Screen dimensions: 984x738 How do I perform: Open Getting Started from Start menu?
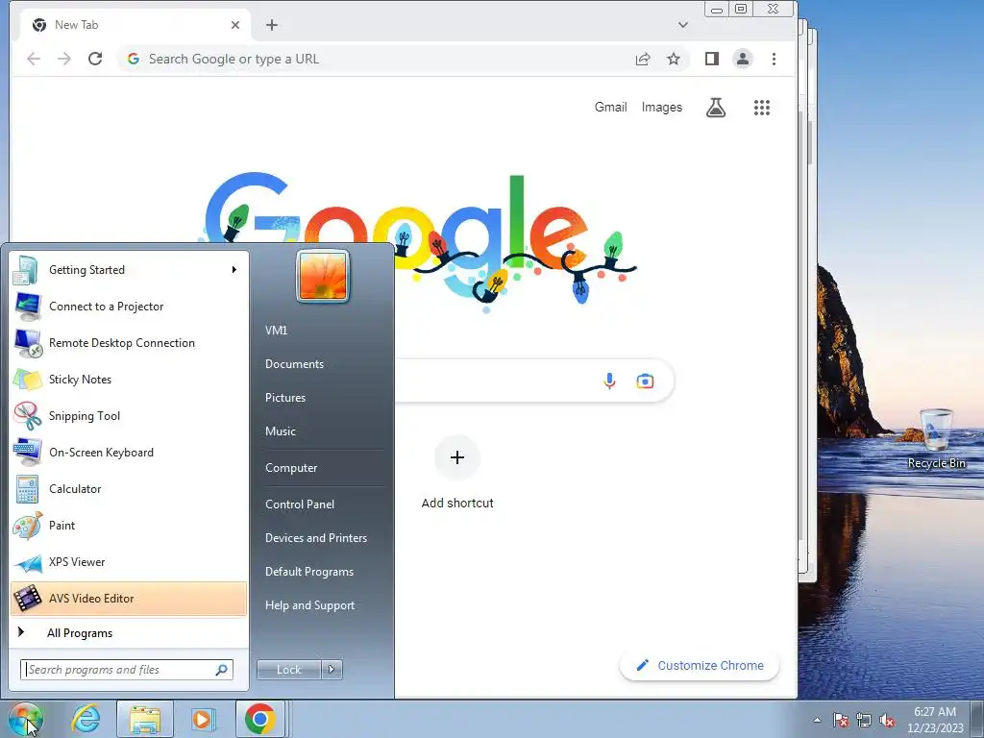click(129, 270)
